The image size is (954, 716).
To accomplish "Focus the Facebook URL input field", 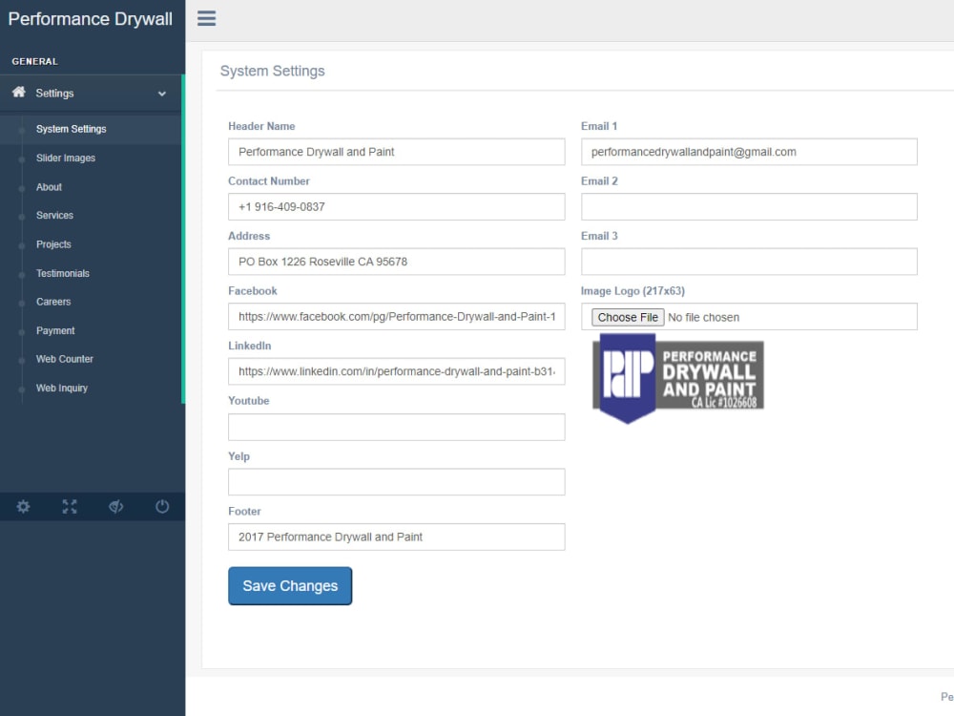I will point(397,317).
